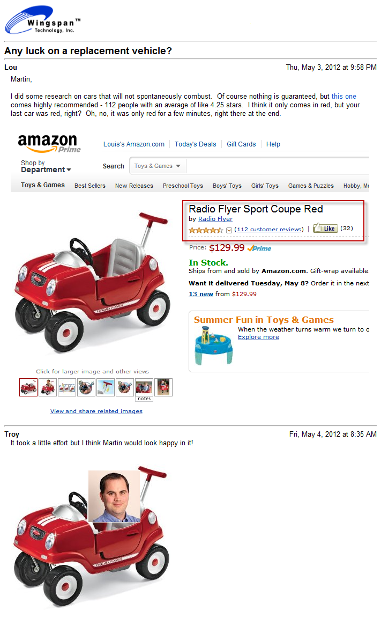Viewport: 381px width, 618px height.
Task: Select the first red car thumbnail
Action: point(28,387)
